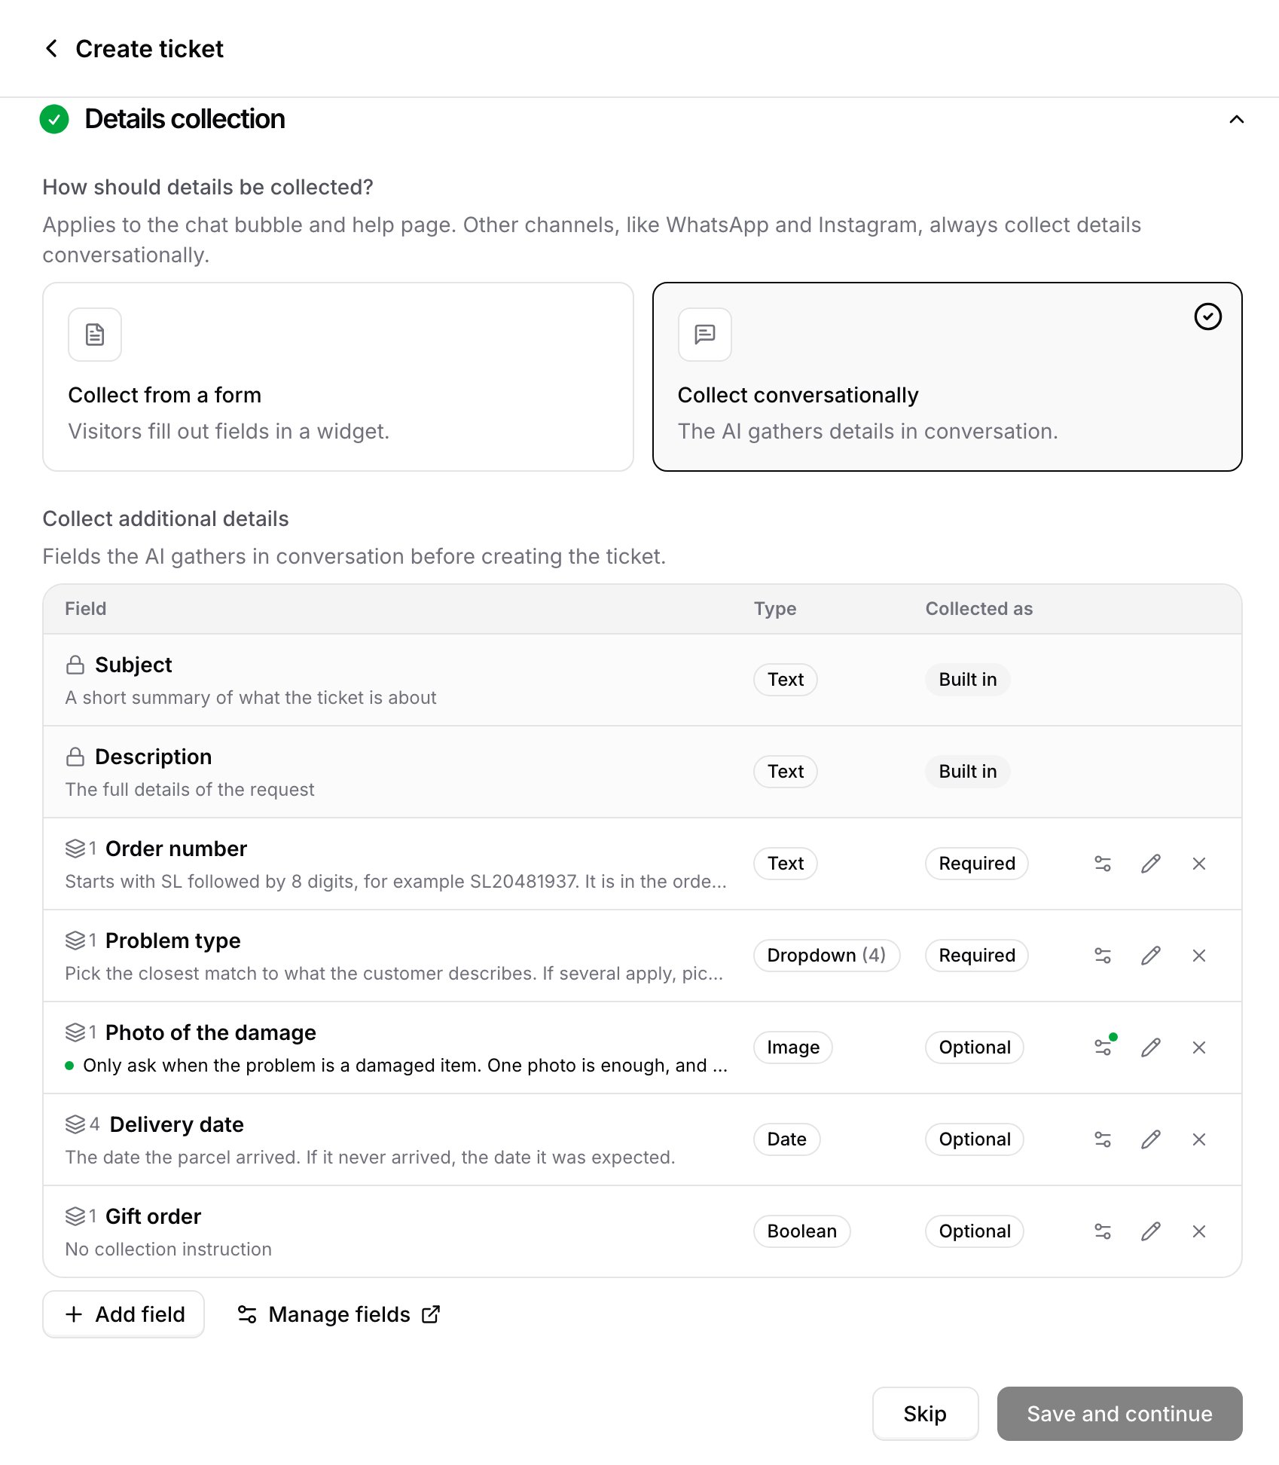The image size is (1279, 1465).
Task: Edit the Problem type field
Action: (1151, 956)
